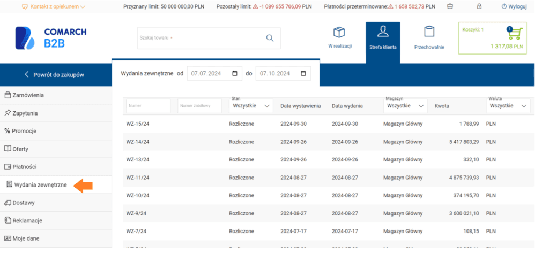Image resolution: width=549 pixels, height=254 pixels.
Task: Open document WZ-15/24
Action: pos(138,124)
